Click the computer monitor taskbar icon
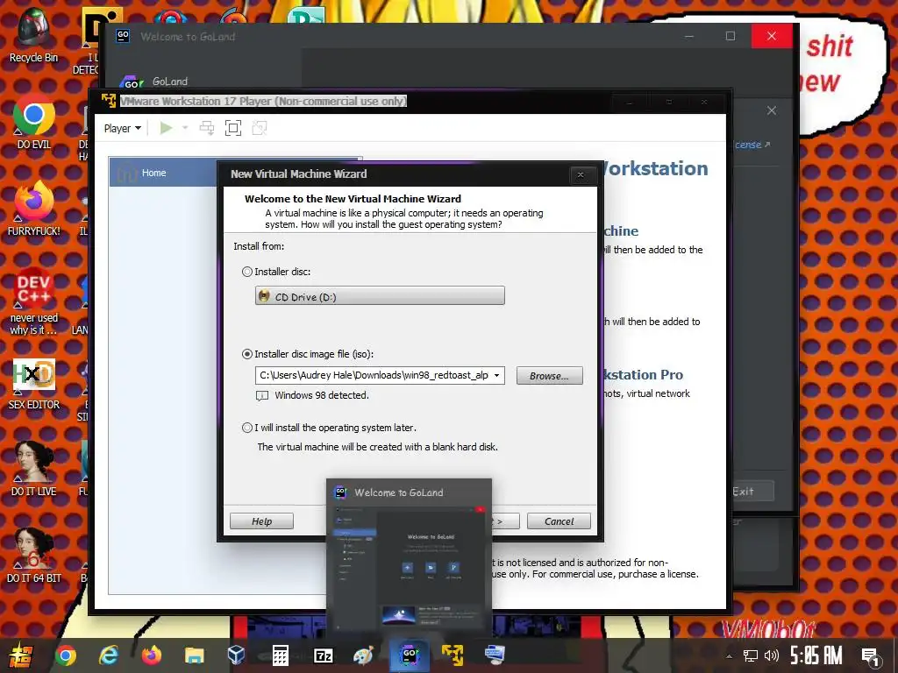898x673 pixels. (495, 655)
